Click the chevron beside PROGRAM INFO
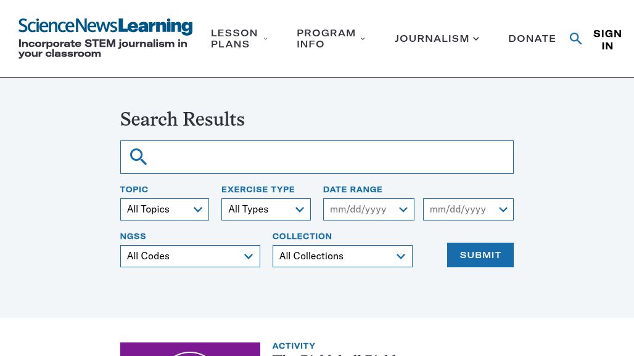This screenshot has width=634, height=356. point(363,38)
